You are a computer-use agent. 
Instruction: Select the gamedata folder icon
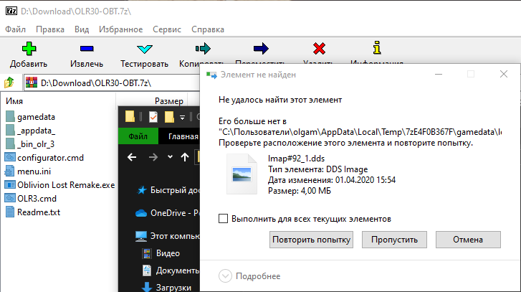10,117
